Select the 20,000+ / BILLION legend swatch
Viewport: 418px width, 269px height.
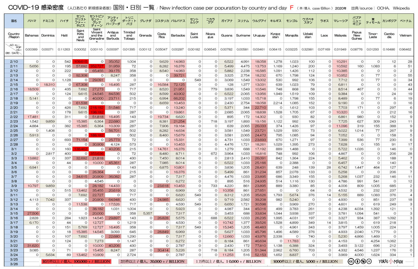pyautogui.click(x=153, y=261)
